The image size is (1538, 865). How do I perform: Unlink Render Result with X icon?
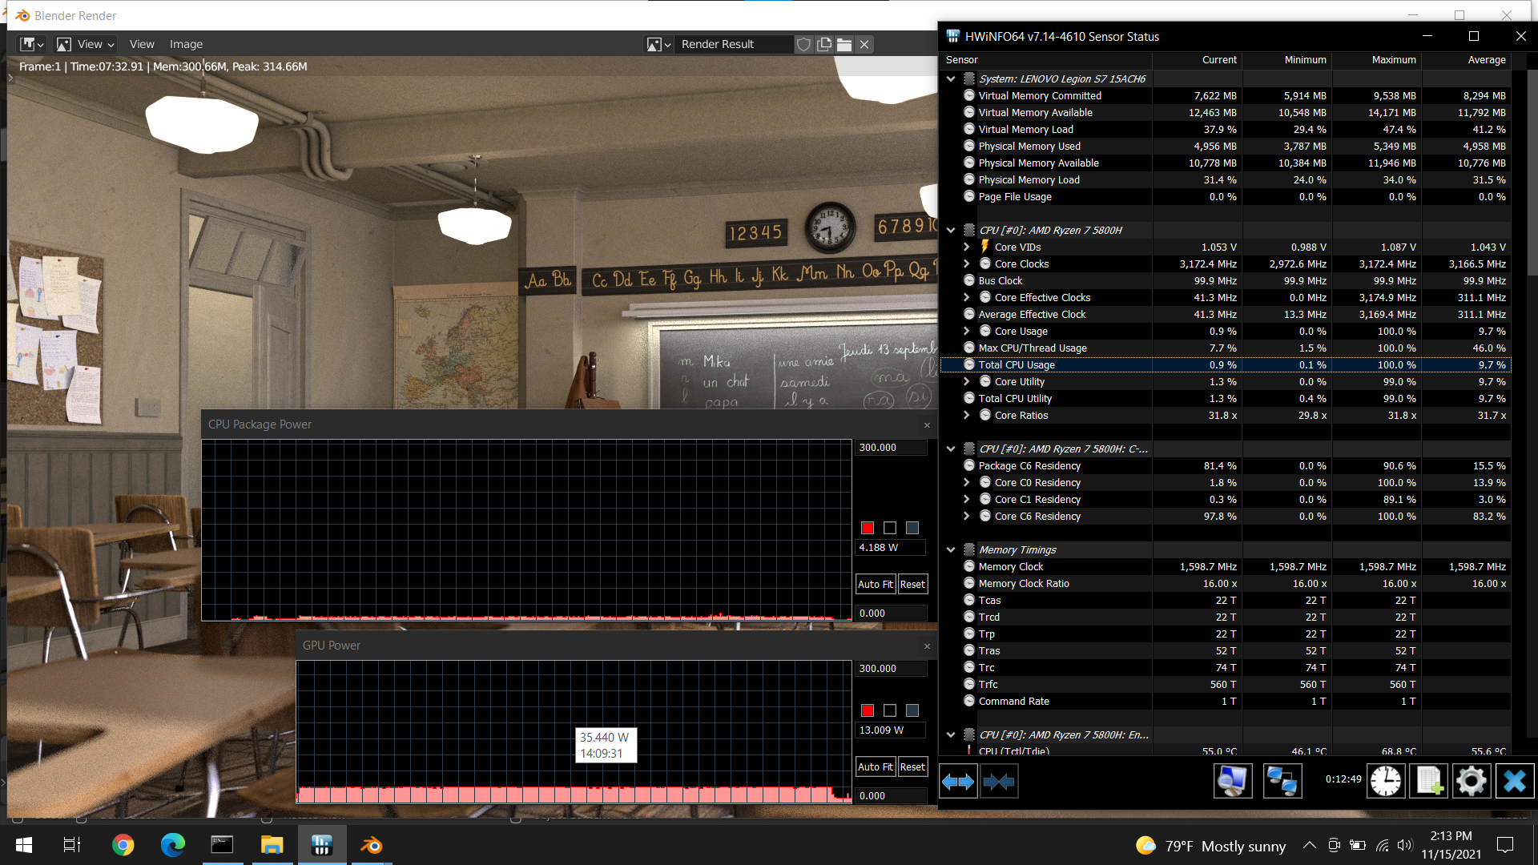coord(864,44)
